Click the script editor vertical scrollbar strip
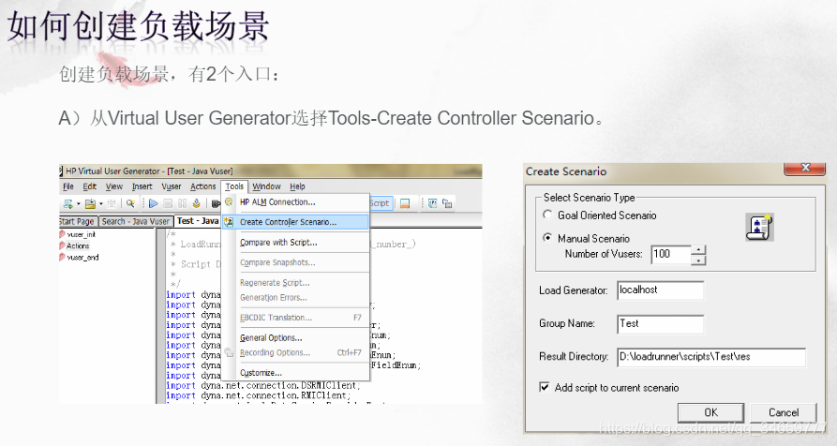837x446 pixels. [160, 316]
